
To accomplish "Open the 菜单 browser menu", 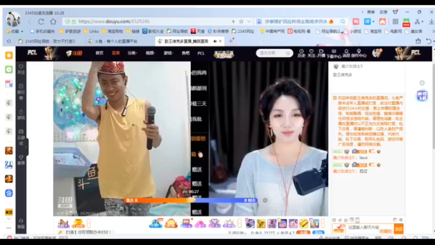I will pyautogui.click(x=371, y=12).
